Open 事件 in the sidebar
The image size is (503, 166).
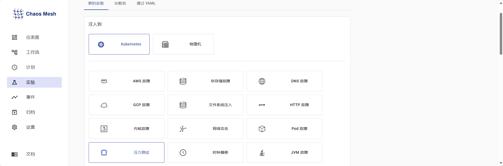click(x=34, y=97)
